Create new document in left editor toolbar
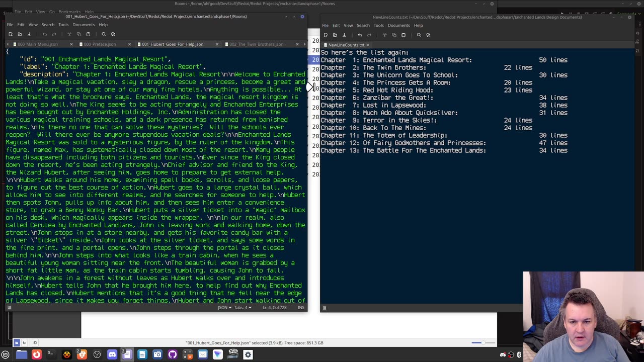Viewport: 644px width, 362px height. (10, 34)
